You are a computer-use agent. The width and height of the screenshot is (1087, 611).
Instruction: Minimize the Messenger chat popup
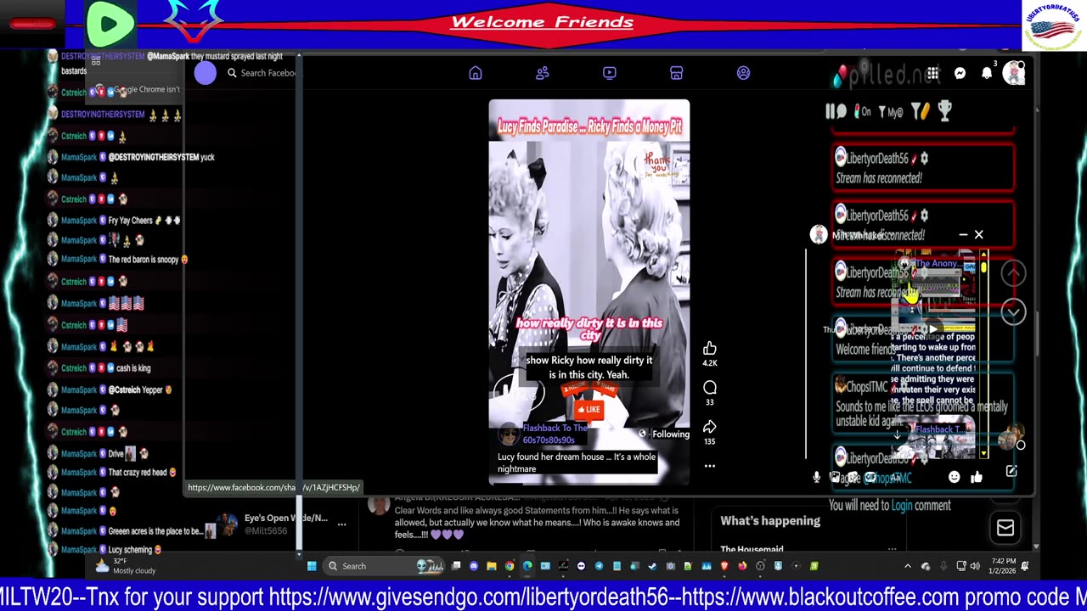(963, 235)
